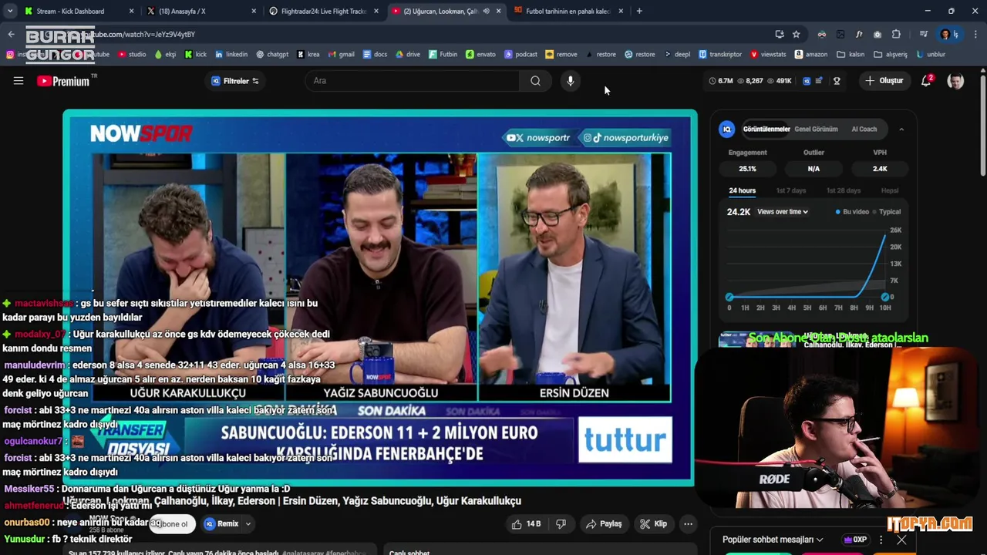Open the amazon bookmark

(811, 55)
